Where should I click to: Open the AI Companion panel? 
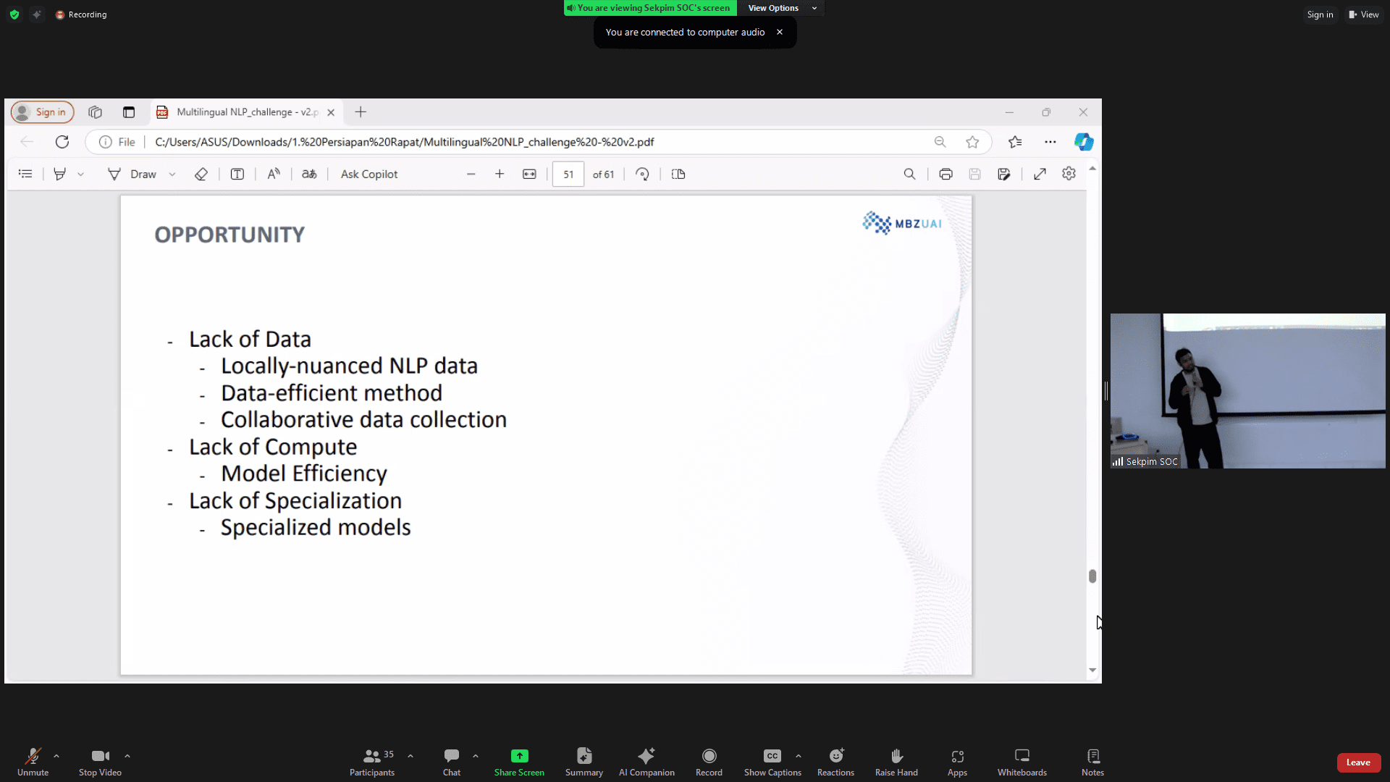pyautogui.click(x=646, y=762)
